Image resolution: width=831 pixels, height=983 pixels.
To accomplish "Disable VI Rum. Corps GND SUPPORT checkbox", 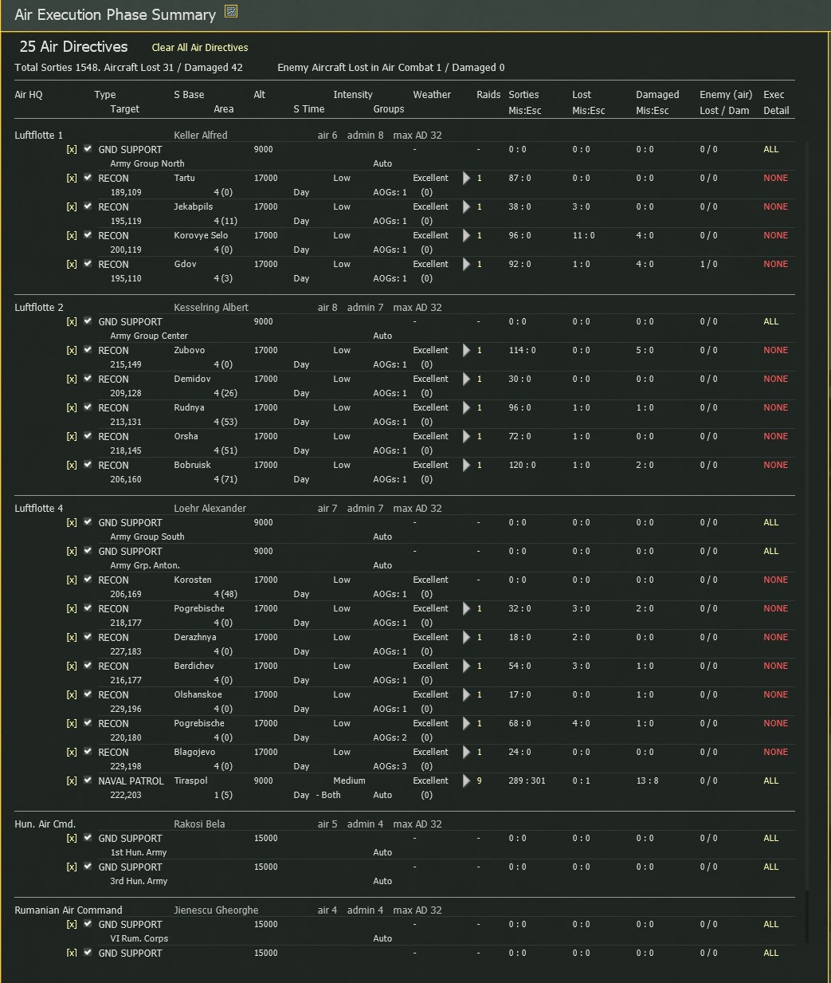I will 88,924.
